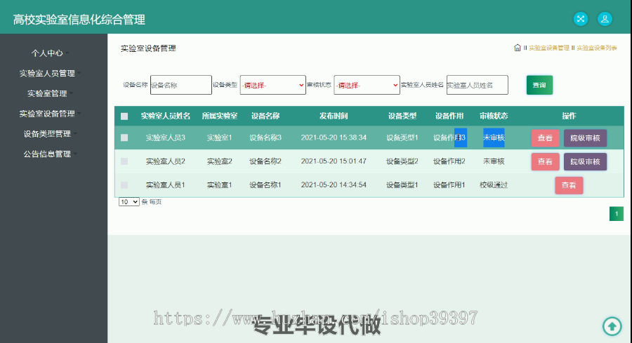
Task: Click the 高校实验室信息化综合管理 header title
Action: (79, 20)
